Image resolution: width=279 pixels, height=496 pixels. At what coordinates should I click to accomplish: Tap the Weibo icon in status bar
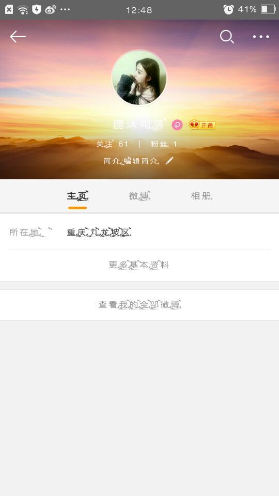point(50,9)
